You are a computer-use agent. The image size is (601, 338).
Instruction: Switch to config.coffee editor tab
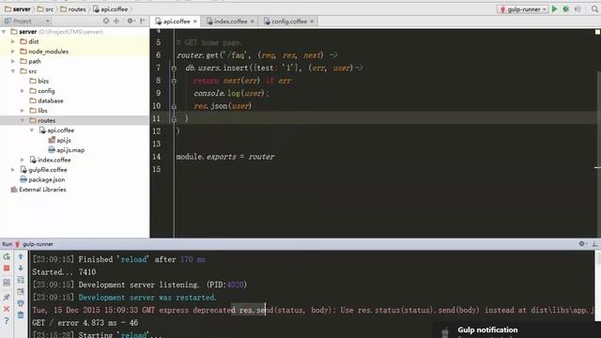click(288, 22)
